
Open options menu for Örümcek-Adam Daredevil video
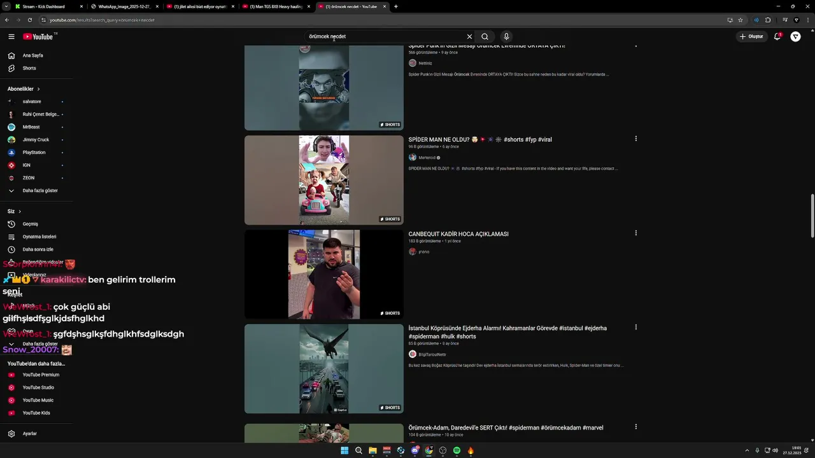point(635,427)
